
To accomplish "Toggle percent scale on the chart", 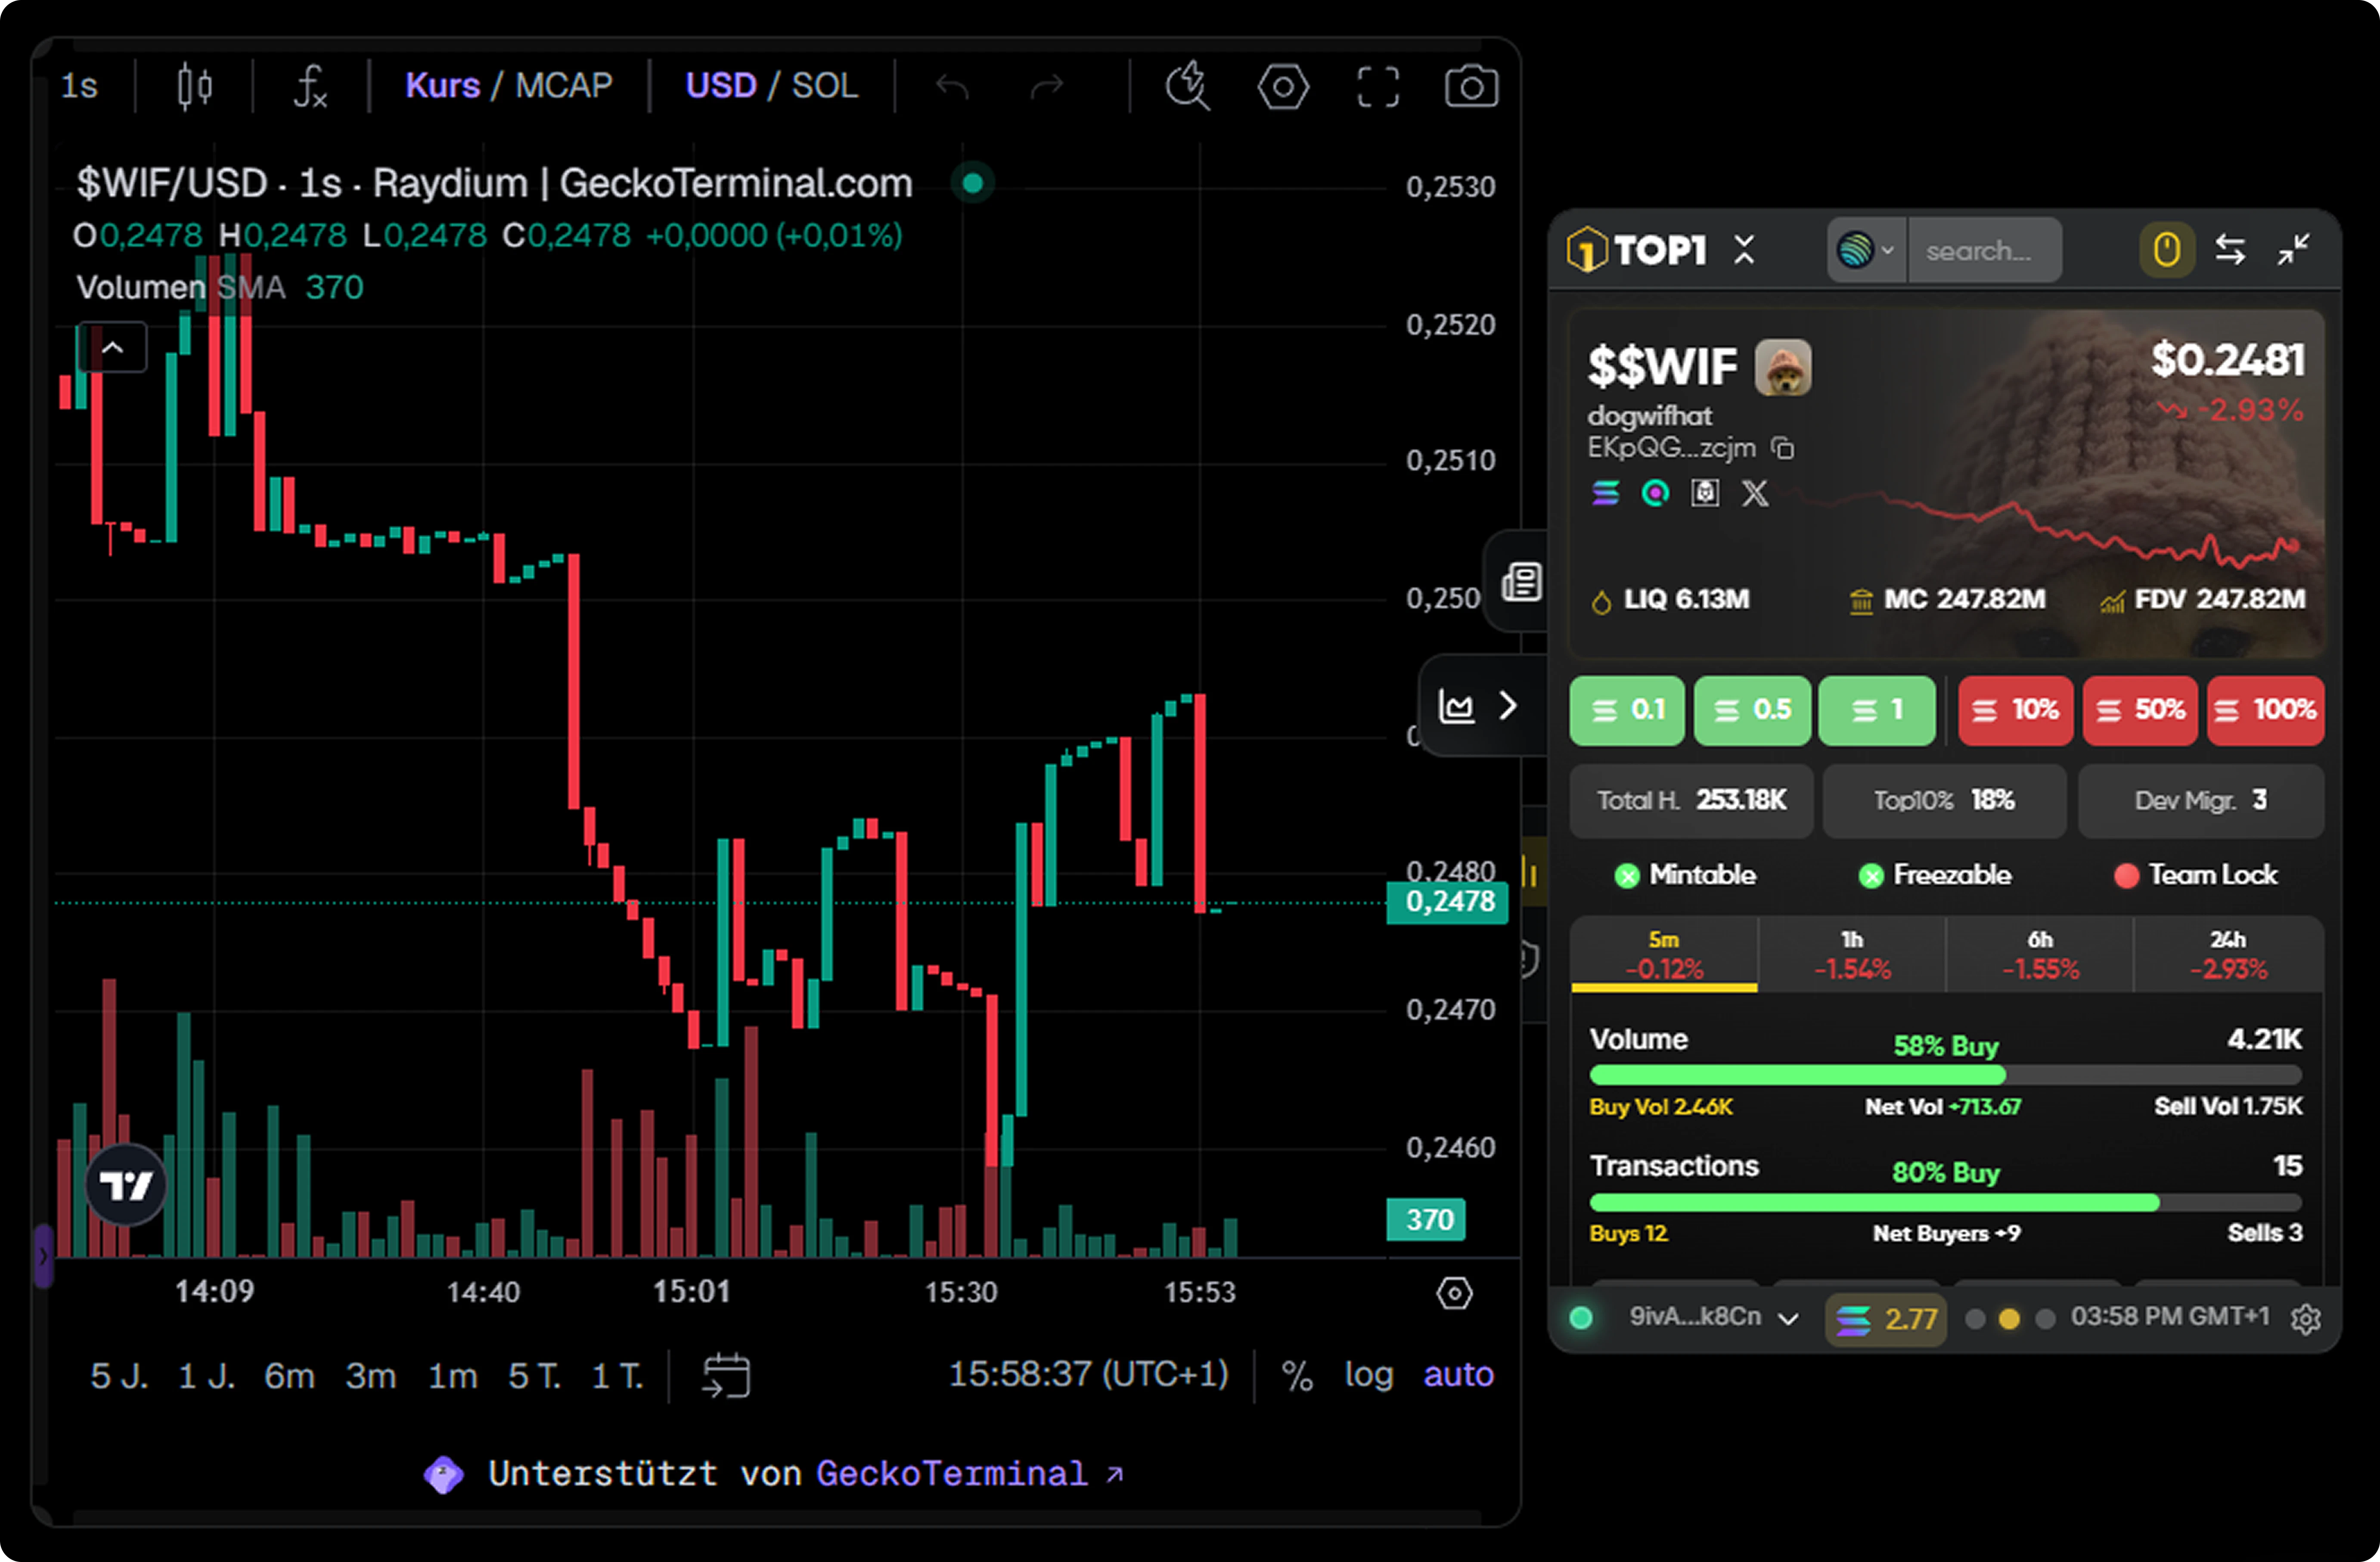I will click(1297, 1375).
